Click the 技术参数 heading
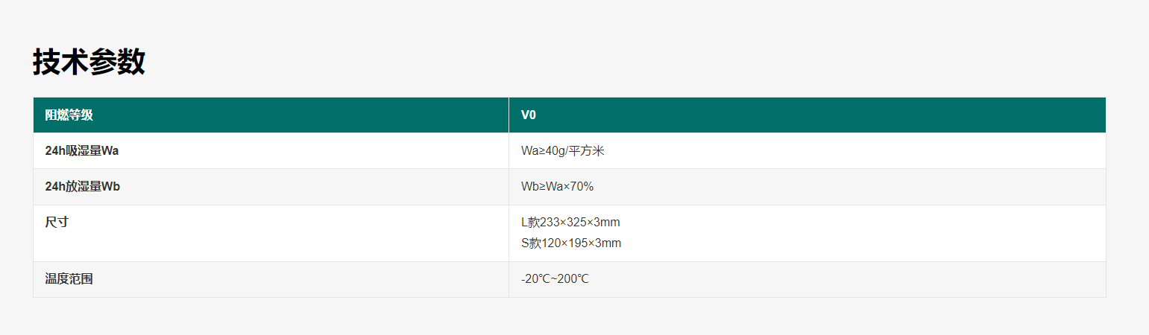 [x=89, y=62]
